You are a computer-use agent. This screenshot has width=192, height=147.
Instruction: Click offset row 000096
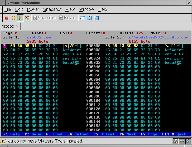[93, 96]
